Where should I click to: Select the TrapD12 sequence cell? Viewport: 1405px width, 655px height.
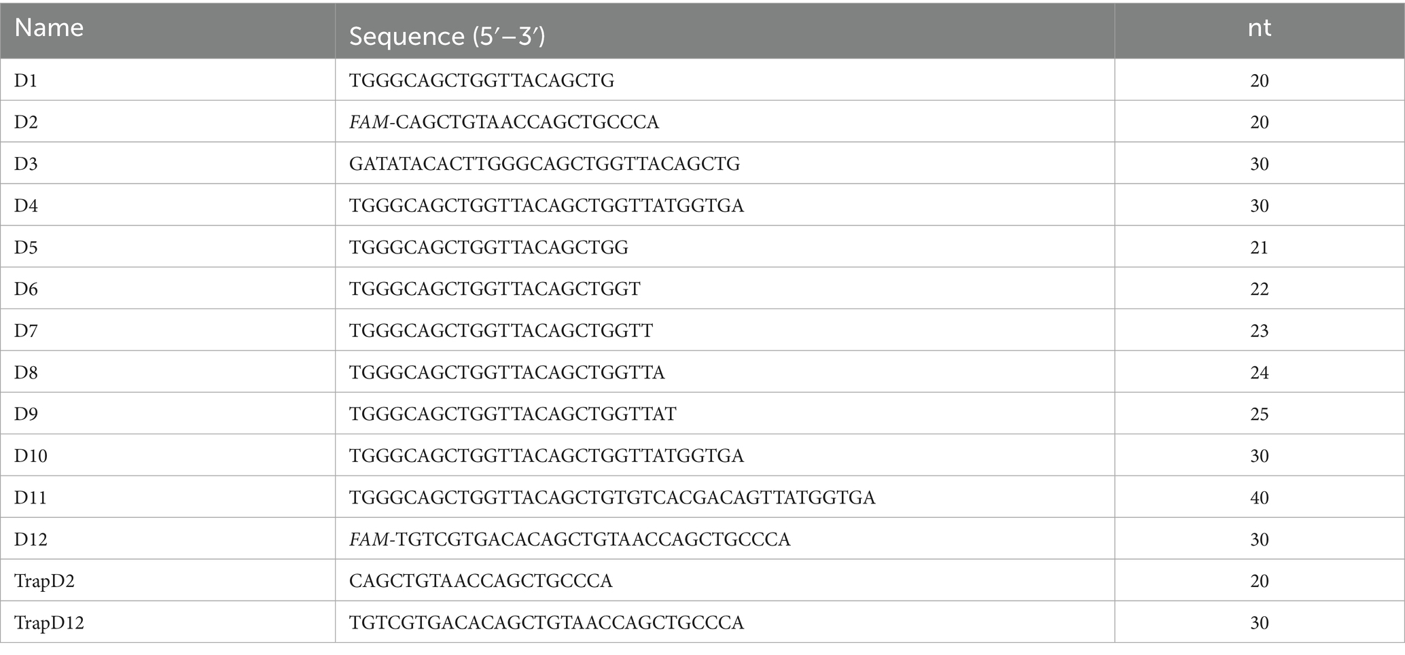pyautogui.click(x=546, y=623)
